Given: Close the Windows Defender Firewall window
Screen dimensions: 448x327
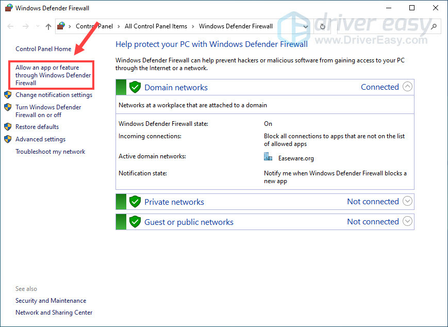Looking at the screenshot, I should pyautogui.click(x=436, y=8).
